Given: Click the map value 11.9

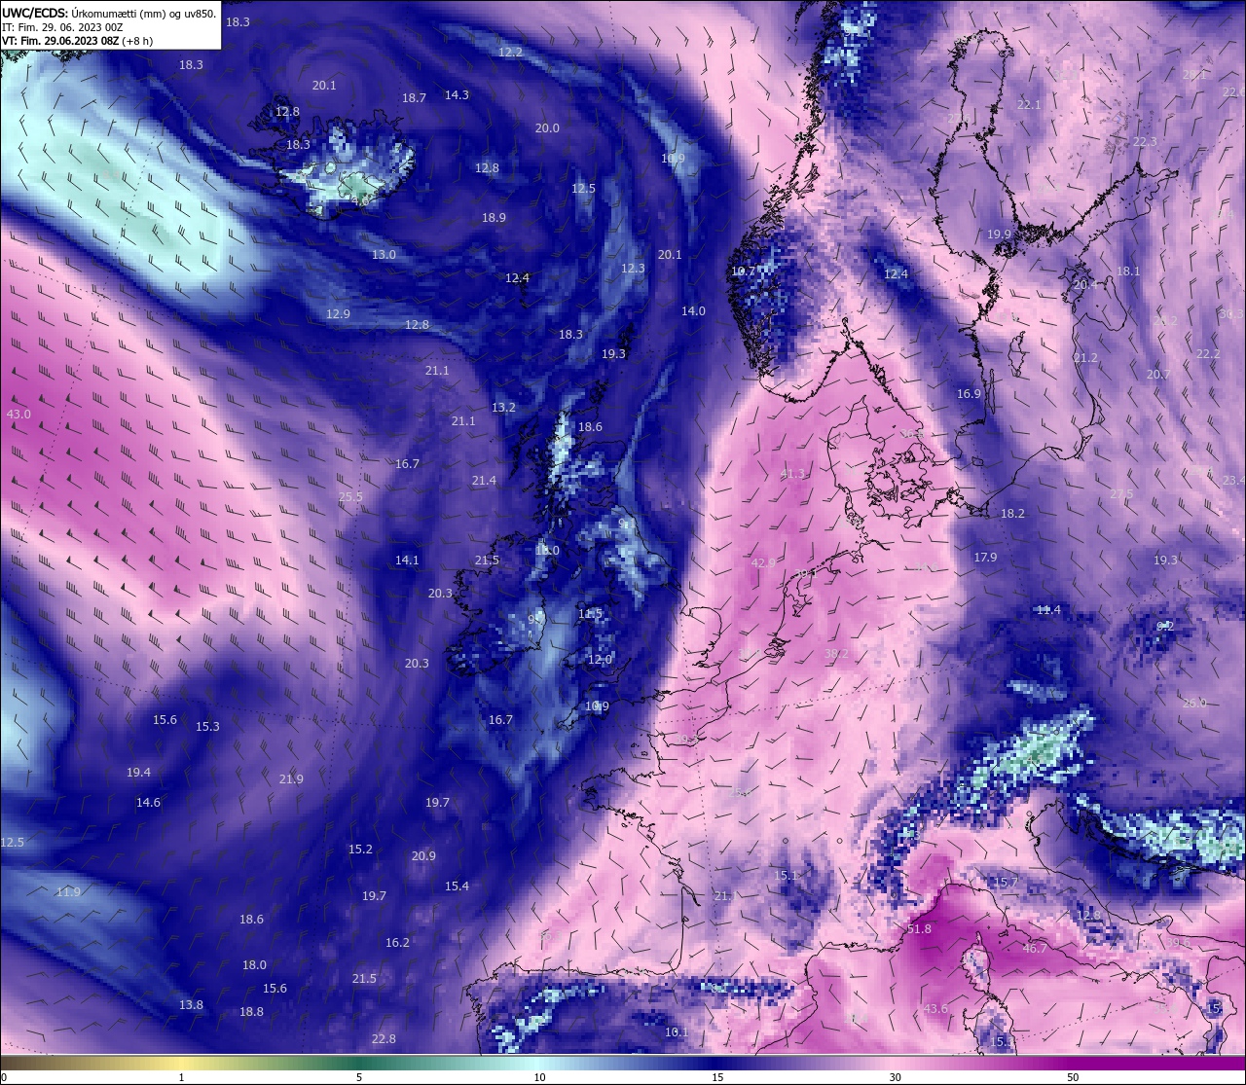Looking at the screenshot, I should (x=68, y=892).
